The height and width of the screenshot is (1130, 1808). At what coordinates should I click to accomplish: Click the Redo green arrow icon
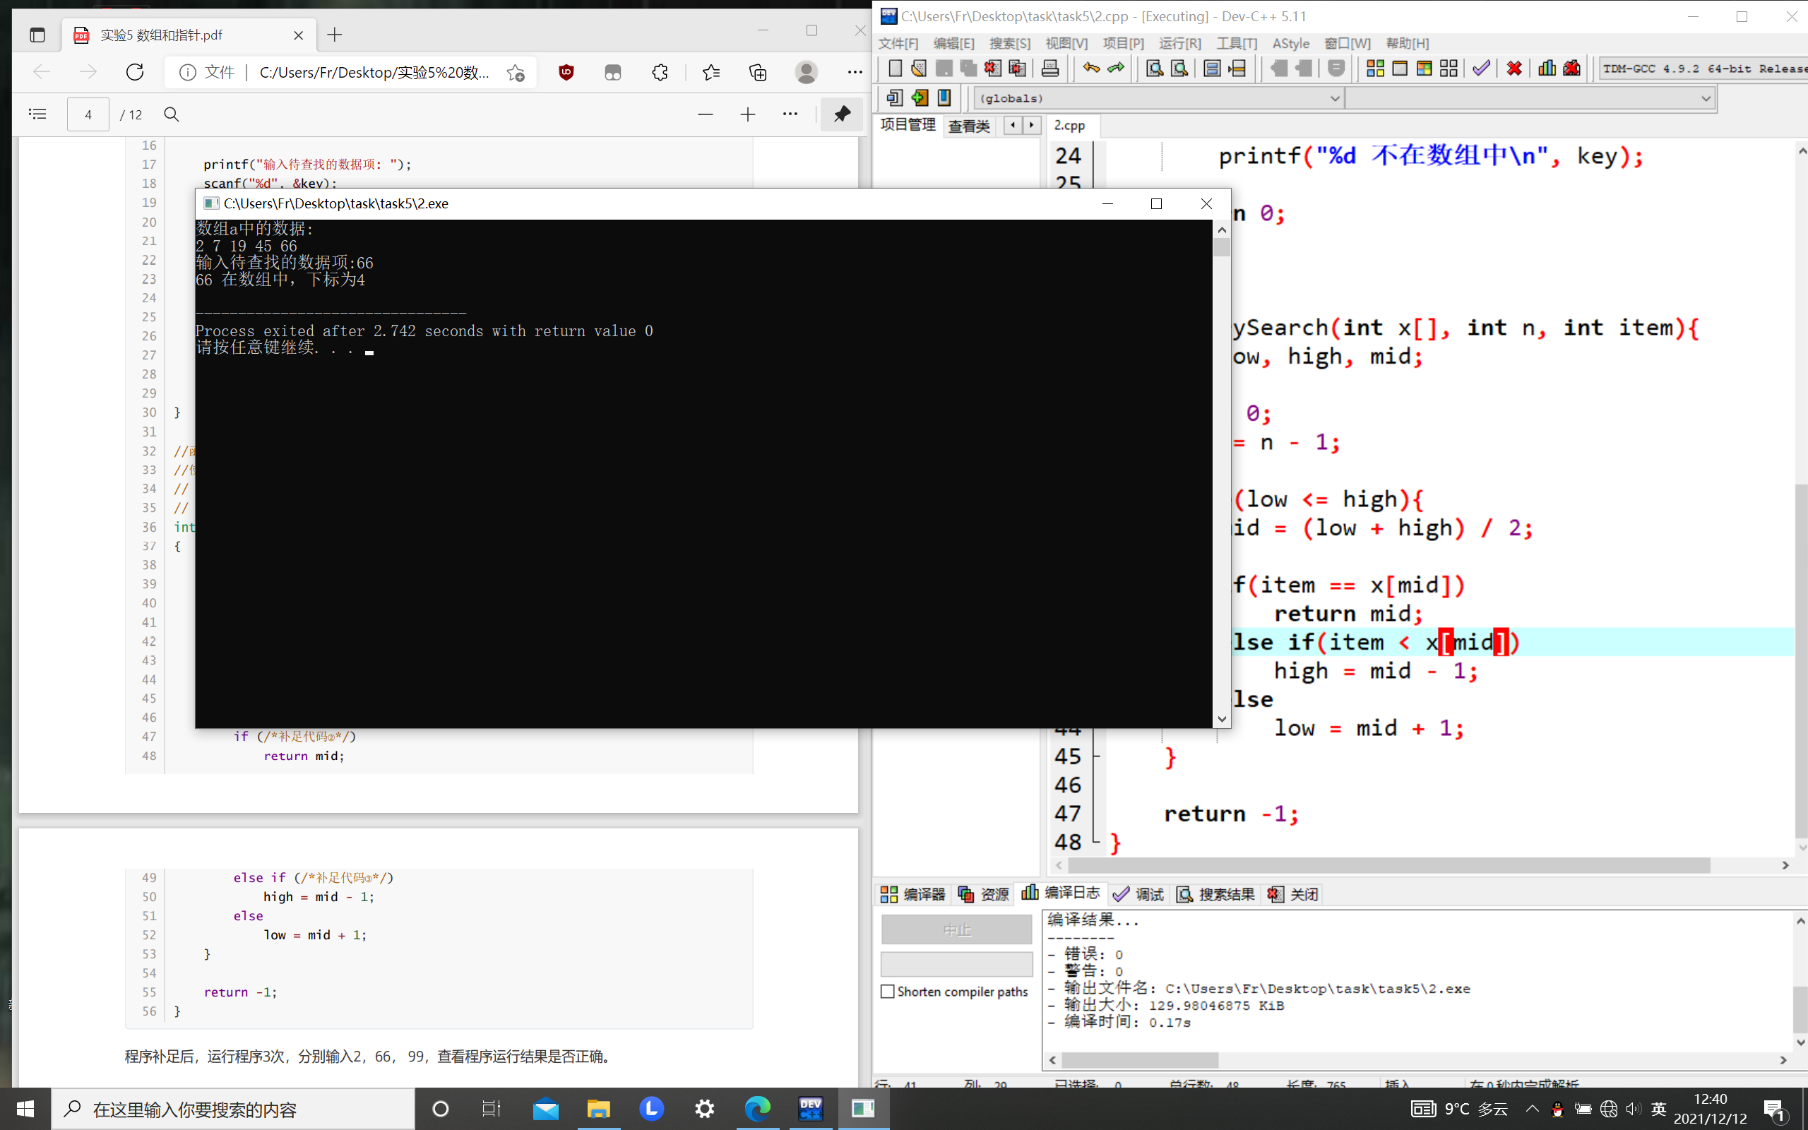pyautogui.click(x=1115, y=69)
